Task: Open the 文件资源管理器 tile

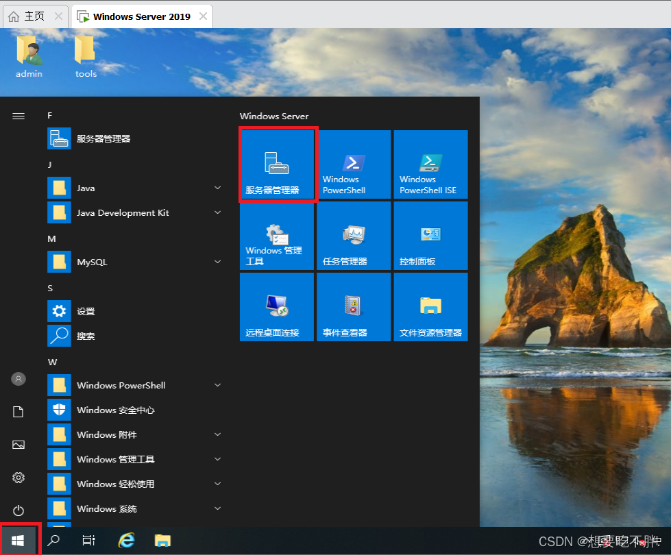Action: click(430, 307)
